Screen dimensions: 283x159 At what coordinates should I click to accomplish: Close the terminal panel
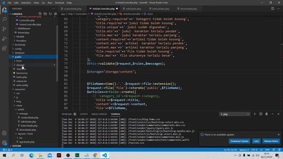click(x=278, y=114)
